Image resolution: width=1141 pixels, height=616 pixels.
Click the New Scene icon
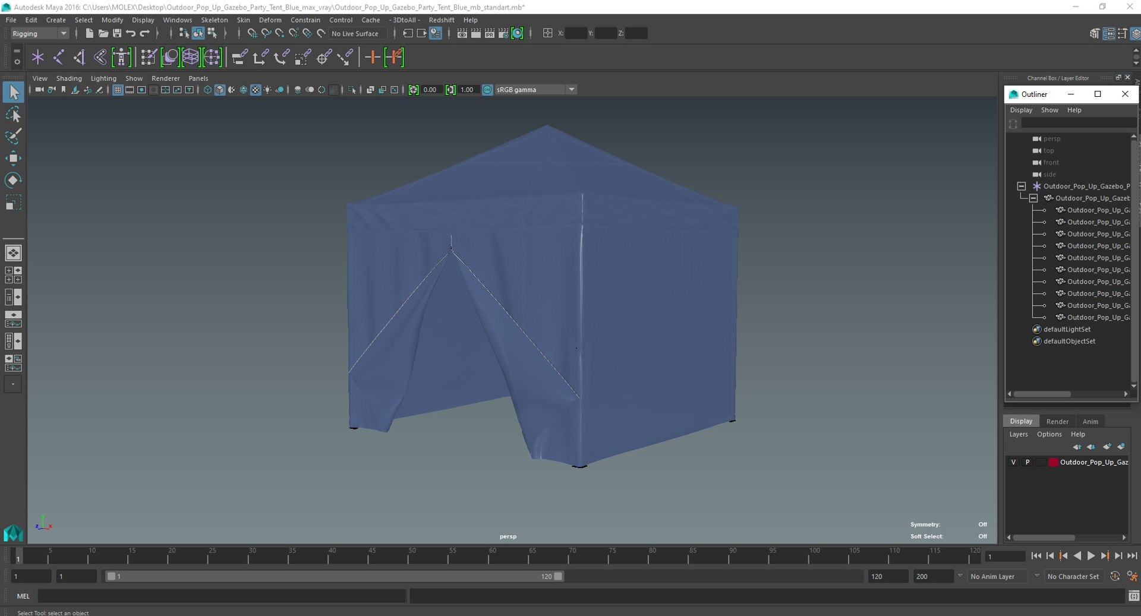[x=89, y=33]
